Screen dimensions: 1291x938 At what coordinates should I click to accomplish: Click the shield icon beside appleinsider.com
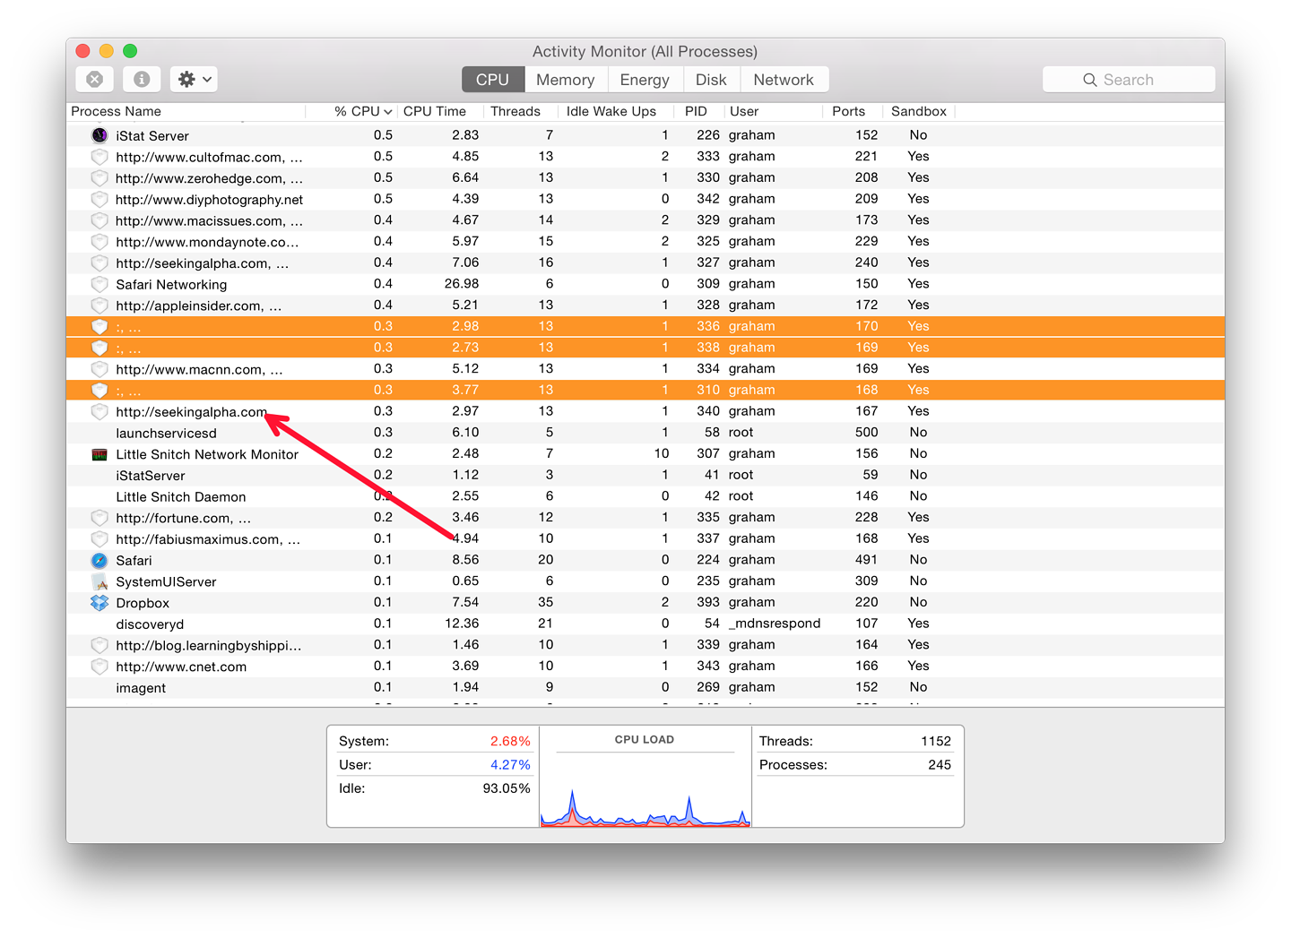[x=100, y=305]
